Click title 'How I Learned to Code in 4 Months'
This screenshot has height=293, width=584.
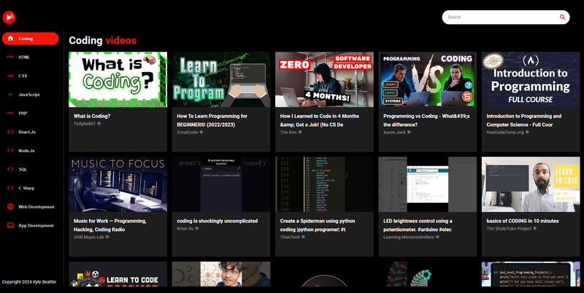click(x=319, y=120)
